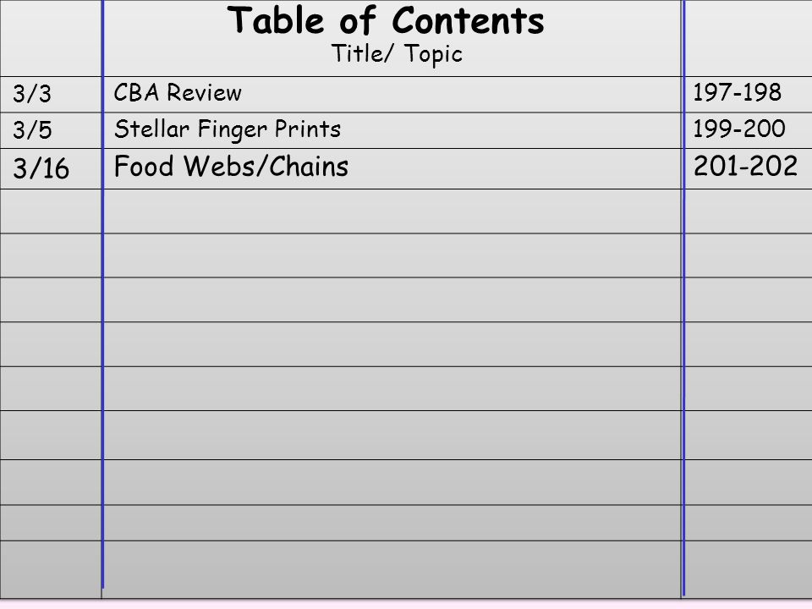Click the date cell '3/5'
This screenshot has width=812, height=609.
click(32, 129)
